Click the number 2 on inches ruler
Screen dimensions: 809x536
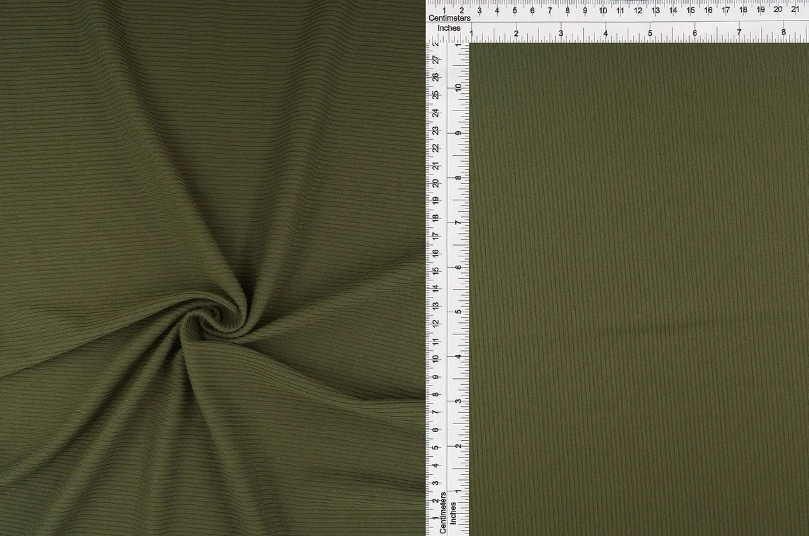tap(516, 31)
